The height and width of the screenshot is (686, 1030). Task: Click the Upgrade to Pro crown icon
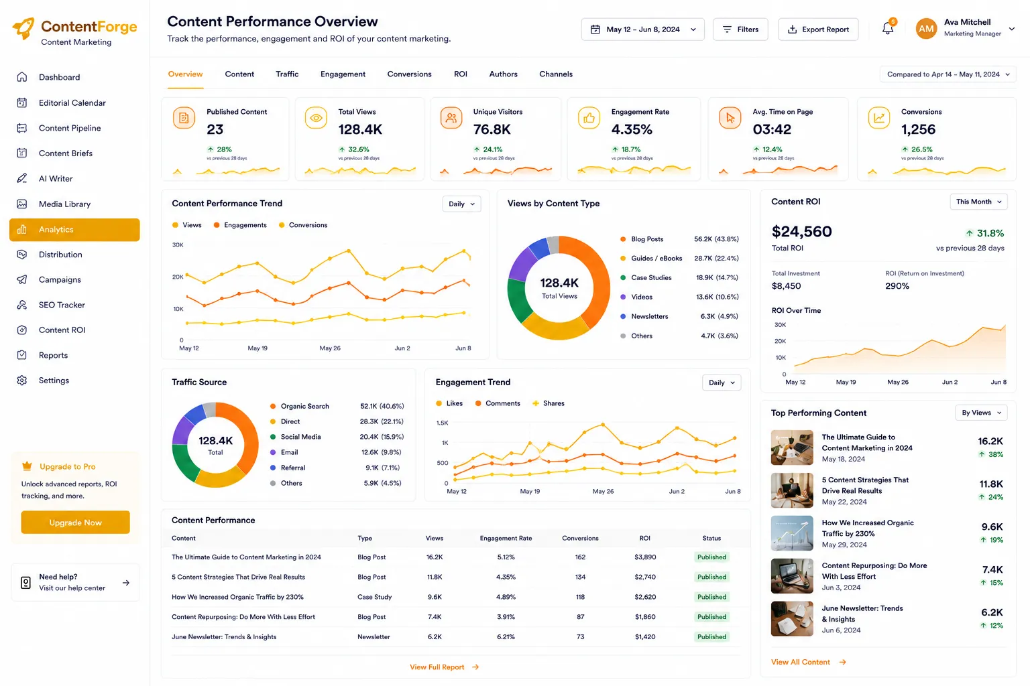[27, 466]
